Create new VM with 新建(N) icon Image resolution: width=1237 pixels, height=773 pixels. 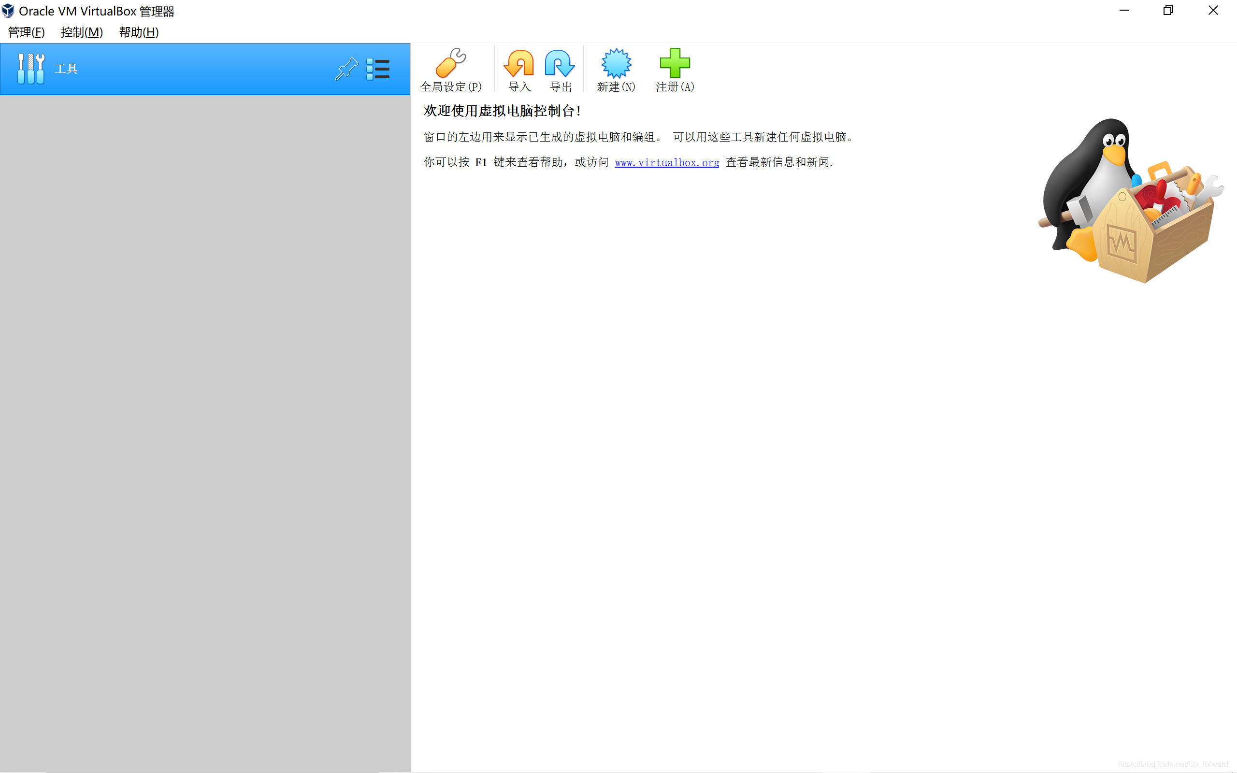(x=616, y=63)
